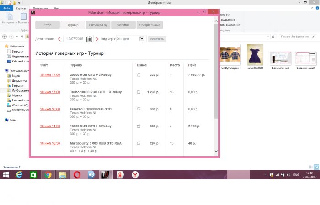The height and width of the screenshot is (205, 320).
Task: Click the tournament history vertical scrollbar
Action: point(216,91)
